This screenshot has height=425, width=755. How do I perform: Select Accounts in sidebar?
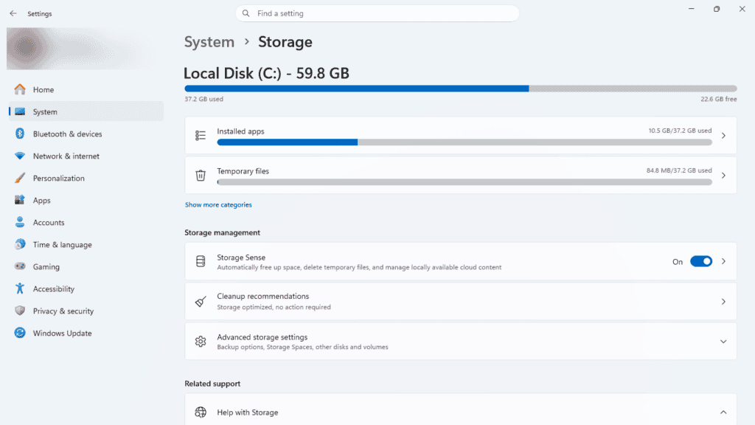click(86, 223)
